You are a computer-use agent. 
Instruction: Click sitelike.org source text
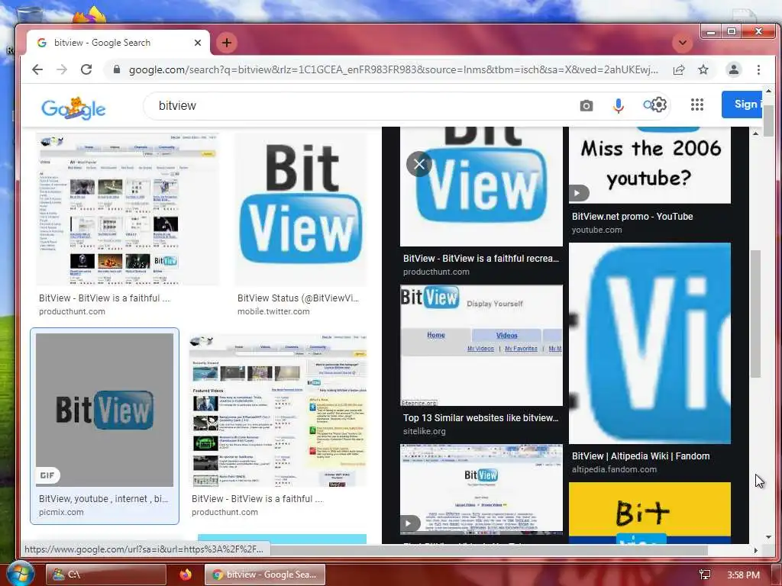(425, 432)
